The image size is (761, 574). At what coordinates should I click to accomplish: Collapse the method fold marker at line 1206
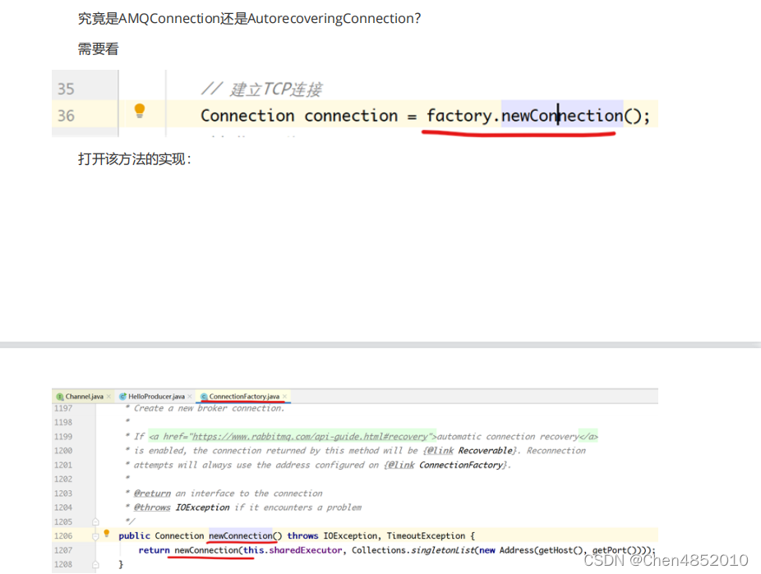pyautogui.click(x=95, y=536)
